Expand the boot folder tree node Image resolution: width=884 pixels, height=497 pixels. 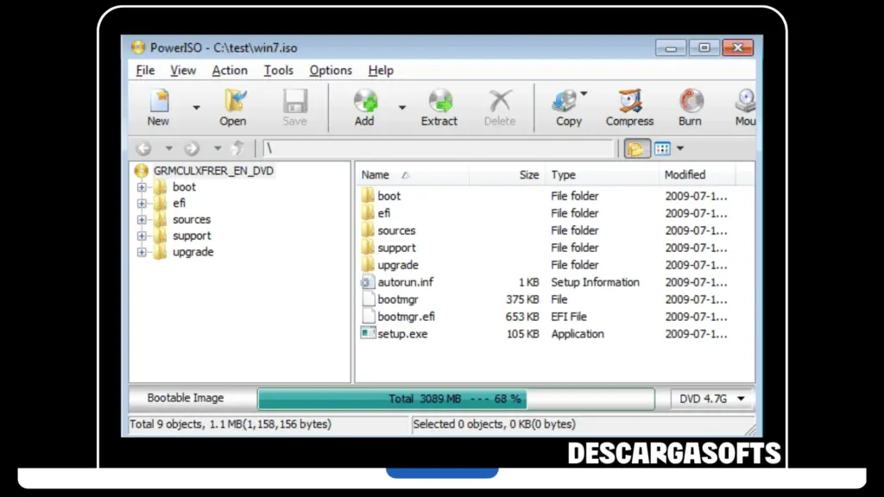coord(142,187)
